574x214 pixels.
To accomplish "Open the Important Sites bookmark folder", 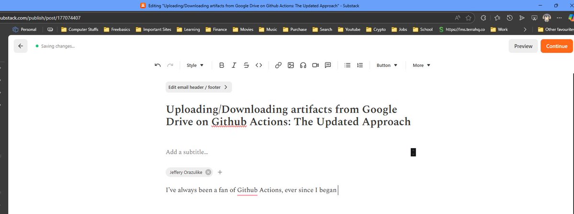I will [153, 30].
